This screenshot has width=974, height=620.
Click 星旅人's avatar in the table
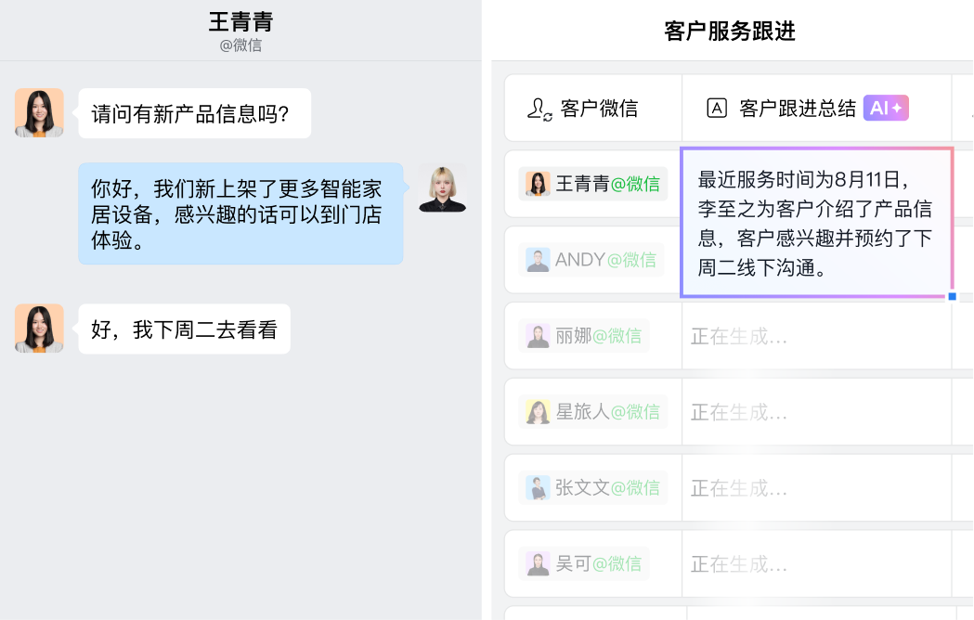click(538, 411)
